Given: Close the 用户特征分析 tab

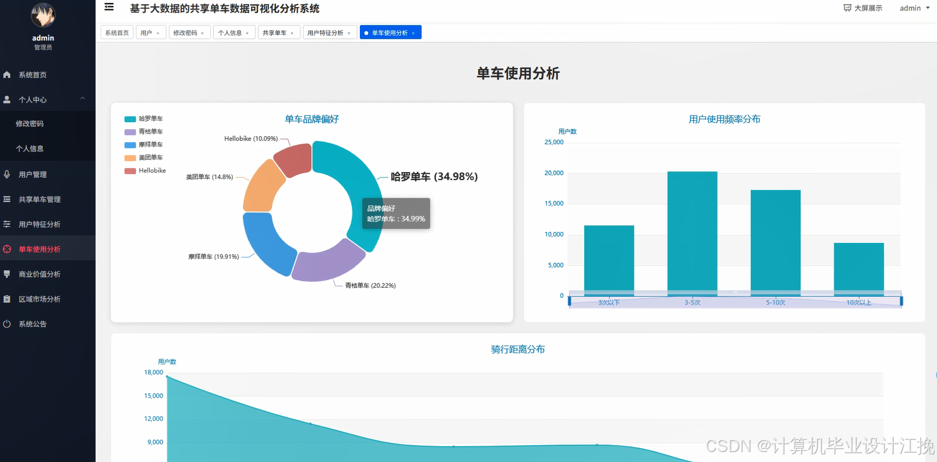Looking at the screenshot, I should 349,33.
